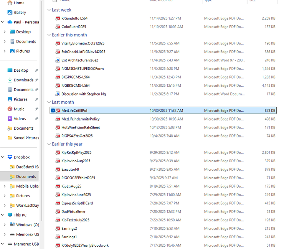Select the Dropbox Documents folder in tree
Screen dimensions: 307x249
(20, 176)
